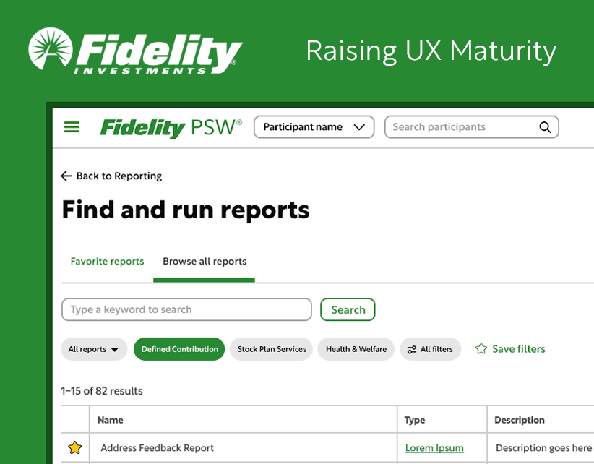Click Save filters

(x=510, y=349)
